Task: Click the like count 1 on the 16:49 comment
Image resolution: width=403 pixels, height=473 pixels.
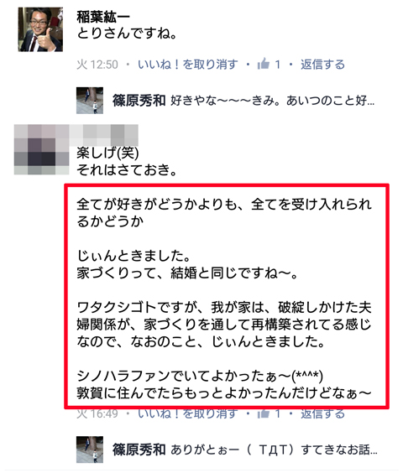Action: click(x=278, y=413)
